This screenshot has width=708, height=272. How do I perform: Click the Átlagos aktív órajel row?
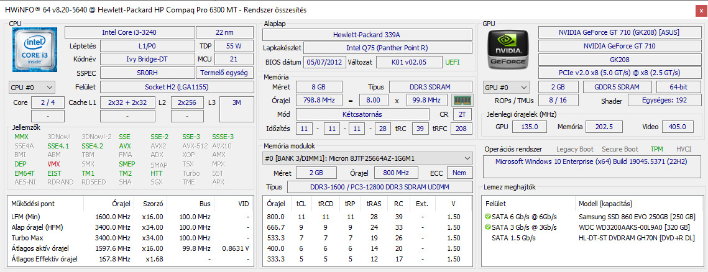click(x=131, y=248)
